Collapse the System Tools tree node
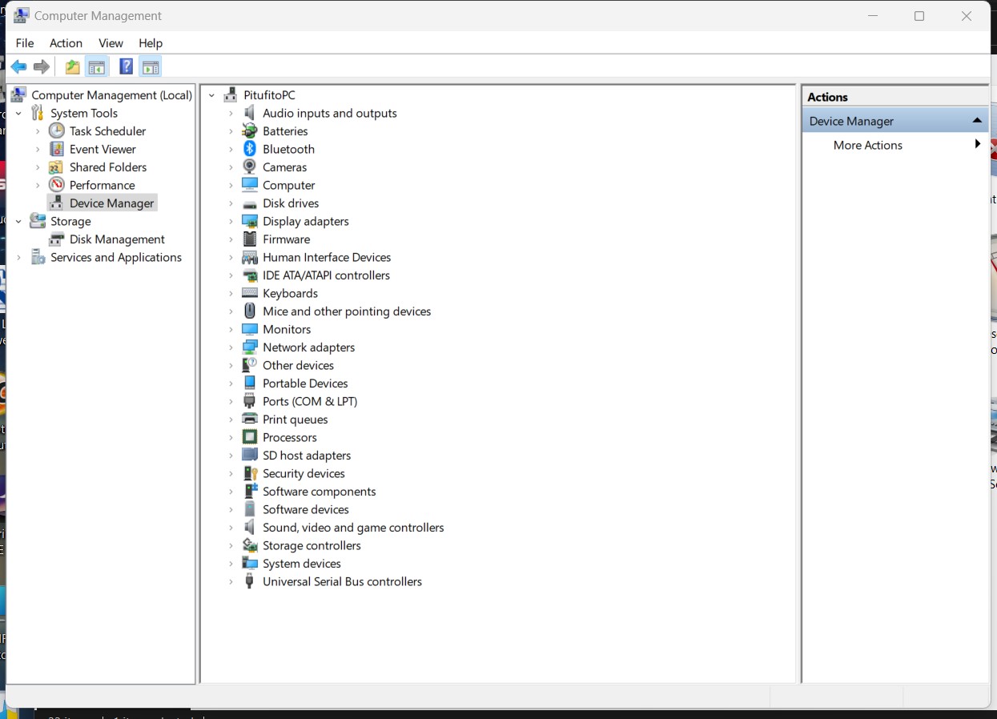This screenshot has height=719, width=997. (x=18, y=113)
